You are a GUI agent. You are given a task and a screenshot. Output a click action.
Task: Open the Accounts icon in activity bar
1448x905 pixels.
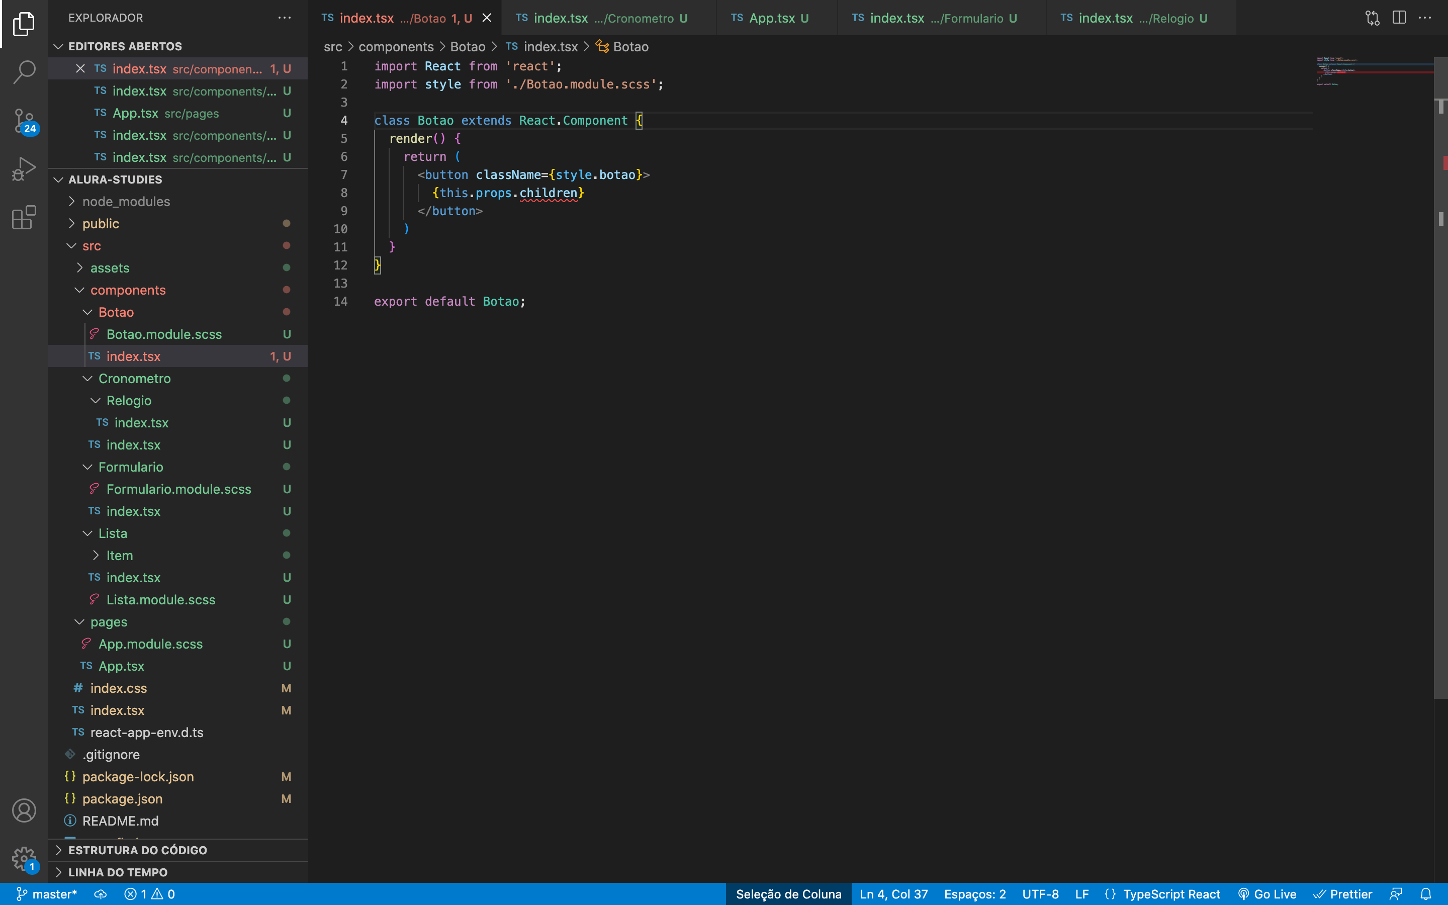coord(24,810)
